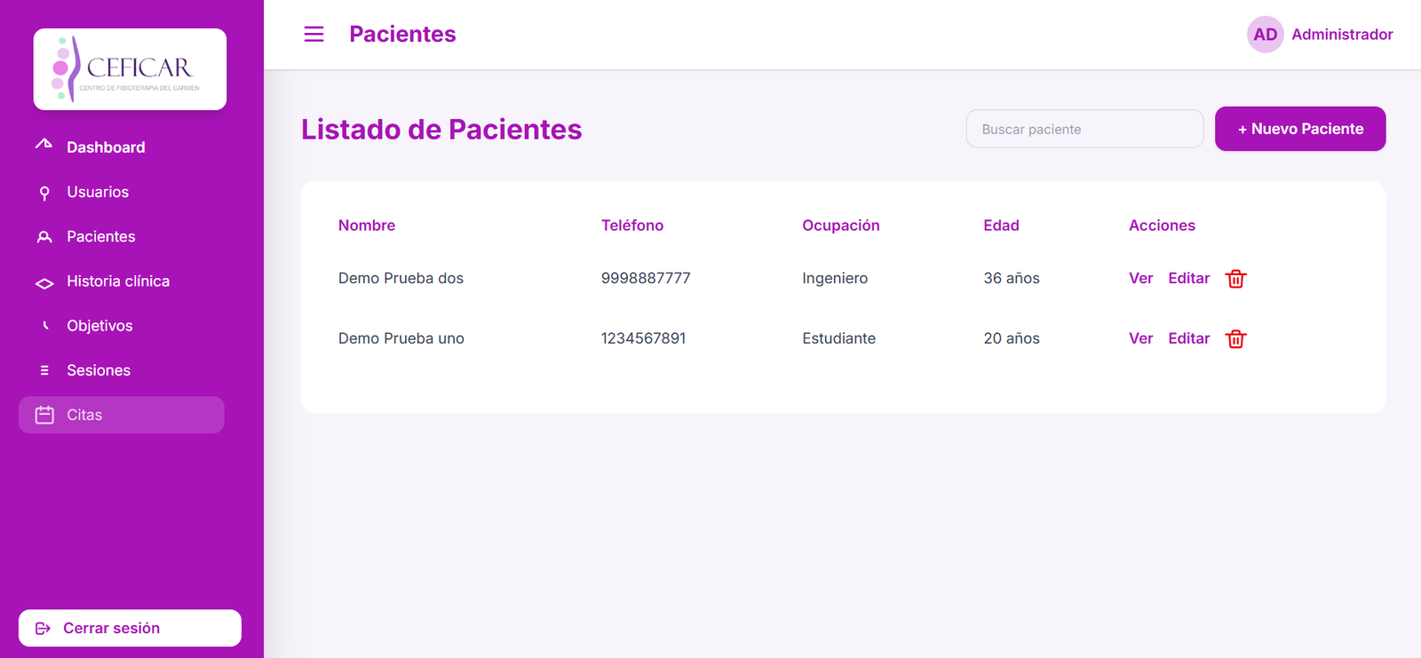Click the Historia clínica sidebar icon
Viewport: 1421px width, 658px height.
(x=44, y=283)
